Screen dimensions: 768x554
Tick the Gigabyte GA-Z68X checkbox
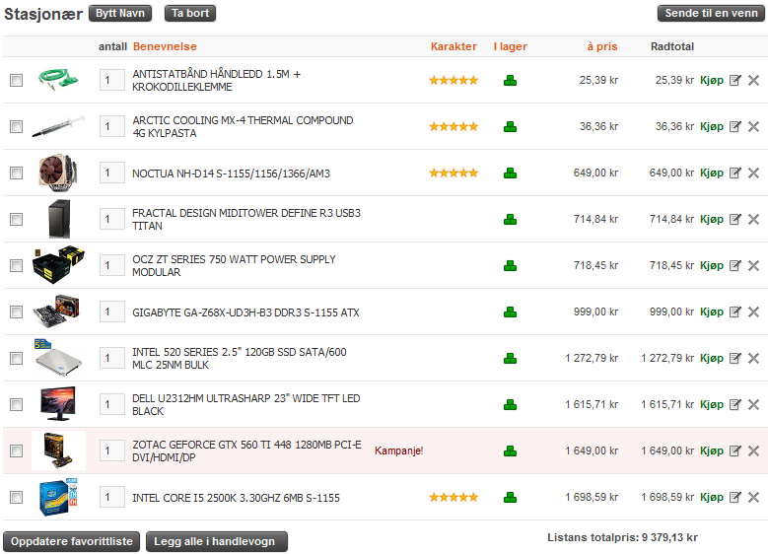tap(16, 312)
